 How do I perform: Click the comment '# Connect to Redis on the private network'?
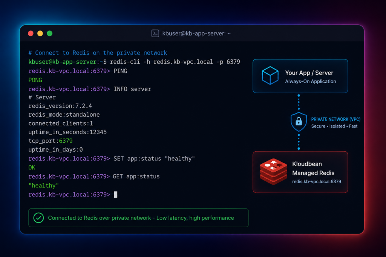point(98,53)
